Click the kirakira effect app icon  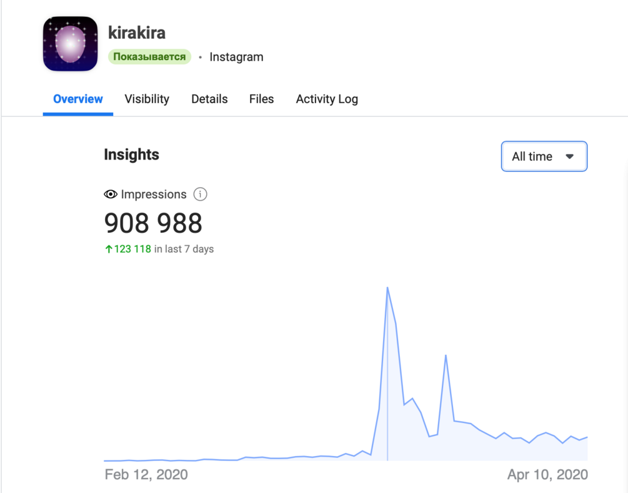pos(70,43)
